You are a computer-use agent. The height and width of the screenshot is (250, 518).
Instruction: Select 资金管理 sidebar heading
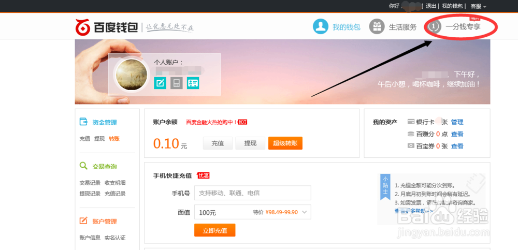click(105, 122)
